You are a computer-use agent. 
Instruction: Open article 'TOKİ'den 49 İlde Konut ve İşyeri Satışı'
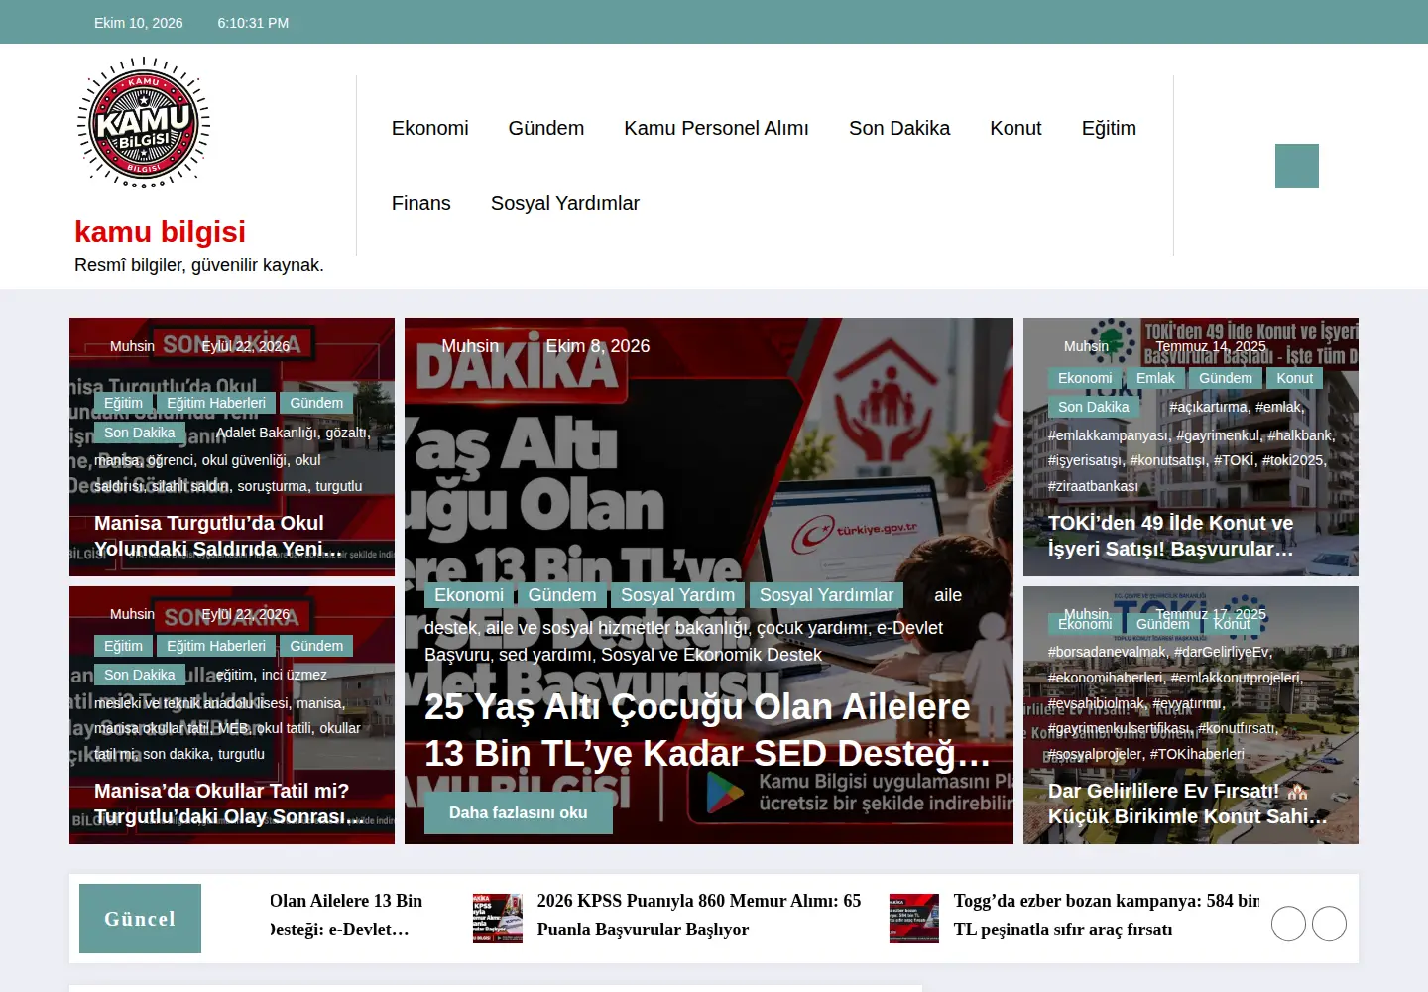click(x=1171, y=536)
